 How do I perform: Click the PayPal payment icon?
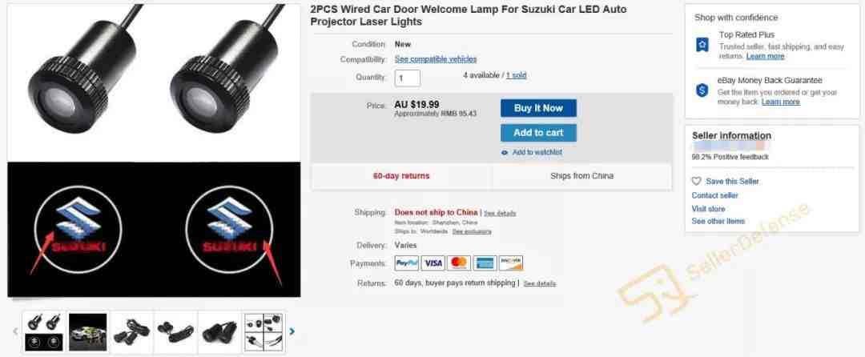[x=407, y=263]
